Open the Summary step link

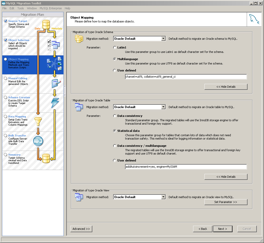14,155
